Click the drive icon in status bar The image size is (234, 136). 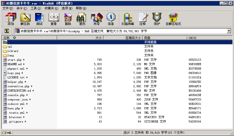point(4,133)
